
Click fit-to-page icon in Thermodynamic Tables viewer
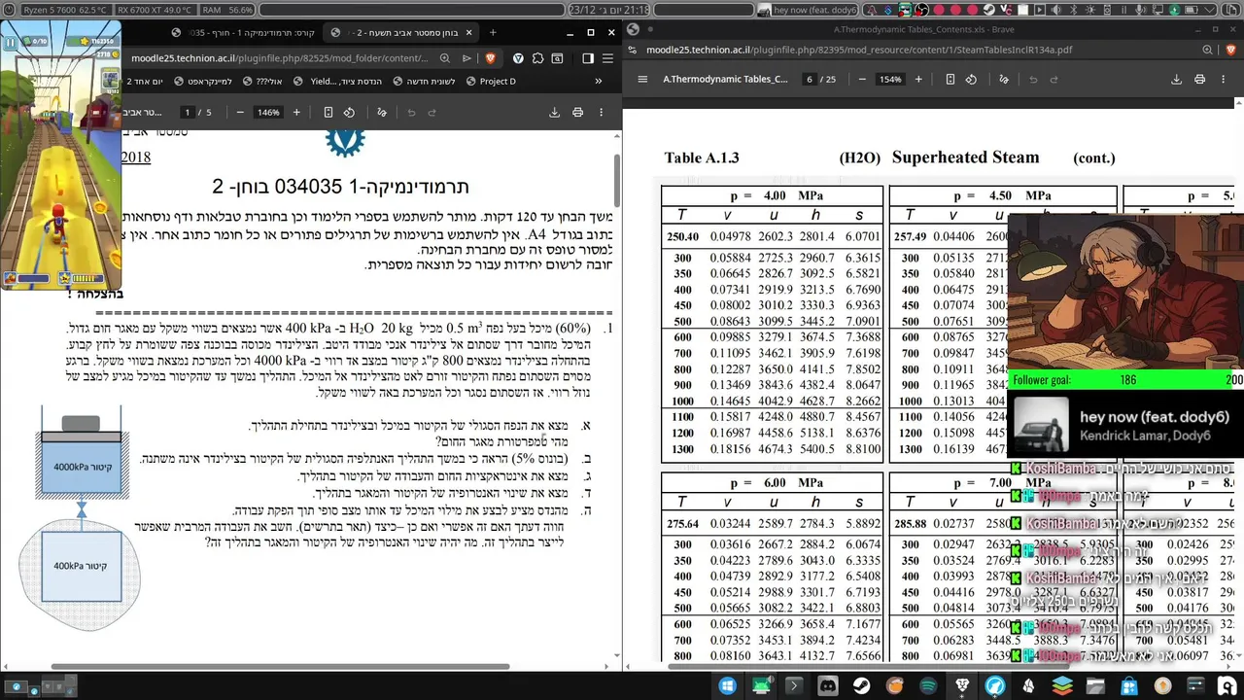pyautogui.click(x=950, y=80)
